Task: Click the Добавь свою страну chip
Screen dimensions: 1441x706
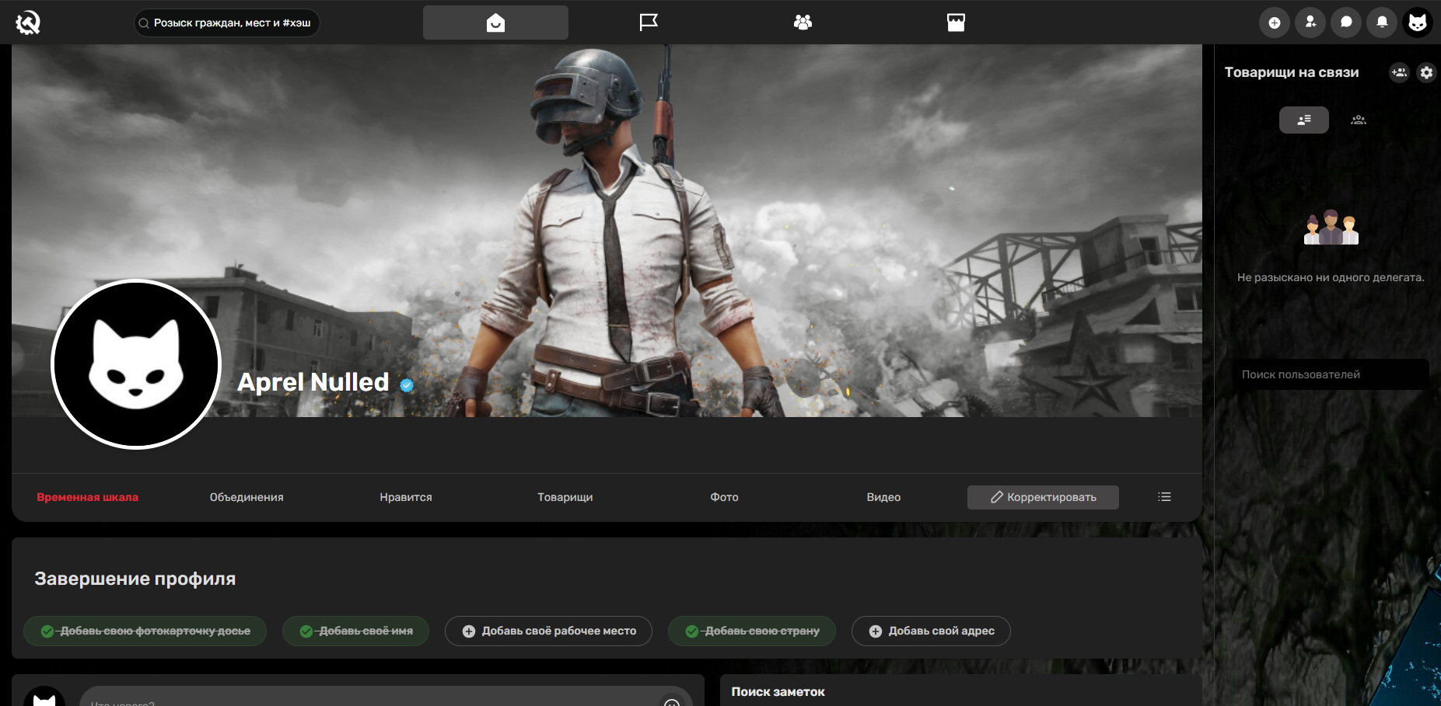Action: 752,631
